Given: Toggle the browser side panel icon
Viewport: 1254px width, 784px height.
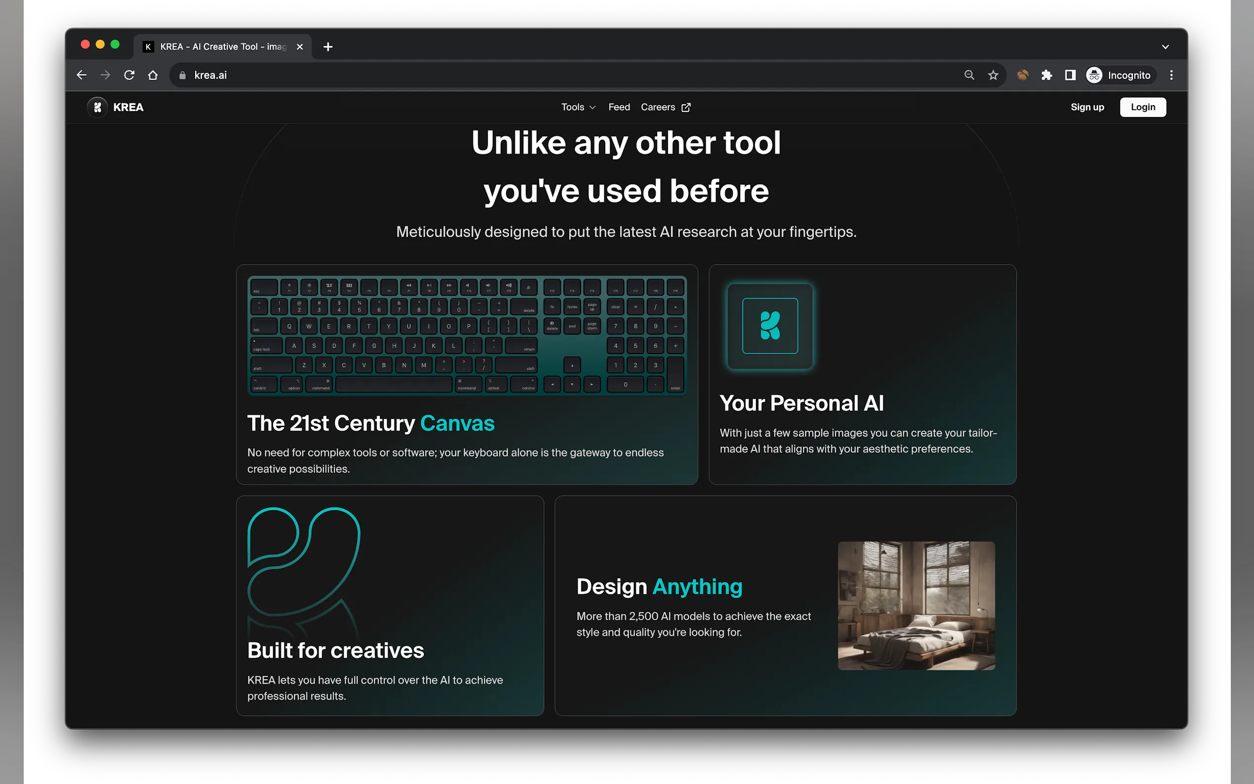Looking at the screenshot, I should click(x=1070, y=75).
